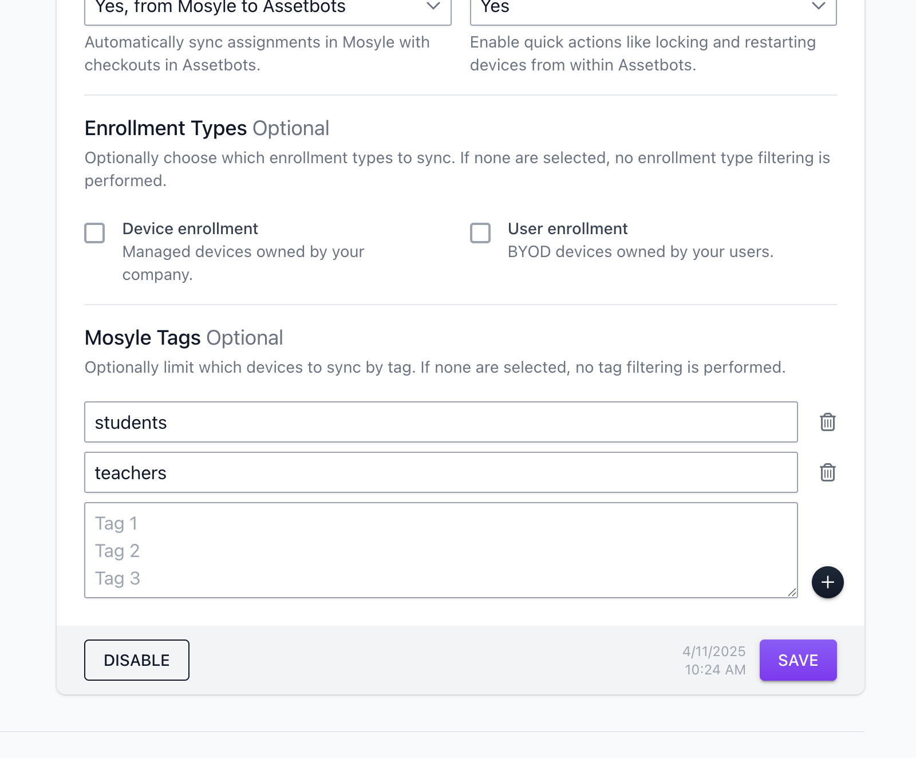The image size is (916, 758).
Task: Check the User enrollment checkbox
Action: [x=480, y=233]
